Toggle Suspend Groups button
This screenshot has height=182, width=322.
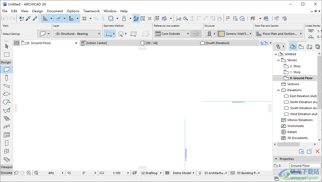click(157, 19)
